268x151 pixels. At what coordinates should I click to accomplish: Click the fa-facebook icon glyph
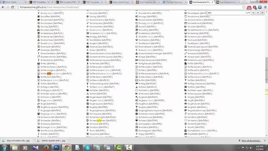tap(39, 60)
